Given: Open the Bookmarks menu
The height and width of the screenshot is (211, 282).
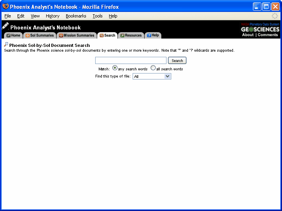Looking at the screenshot, I should click(76, 16).
